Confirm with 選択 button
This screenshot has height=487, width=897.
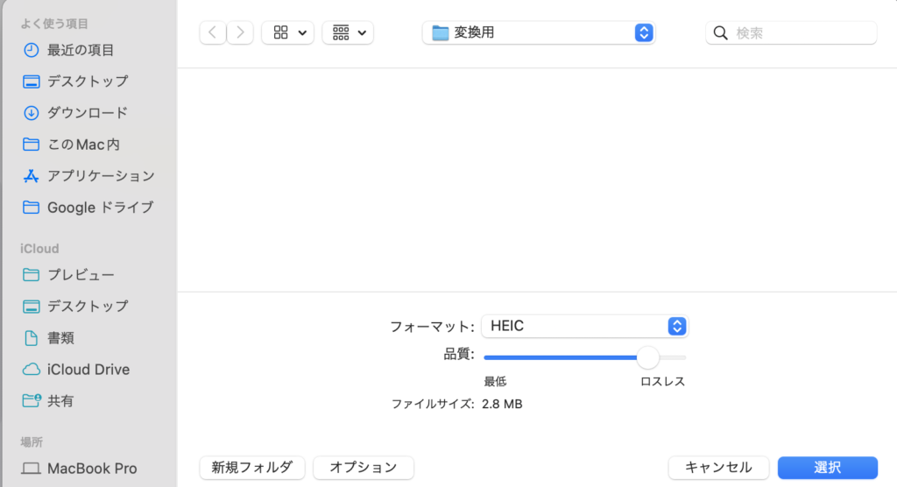point(827,468)
